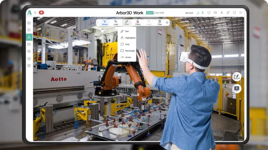Click the share icon near the logo
This screenshot has height=150, width=268.
coord(35,12)
